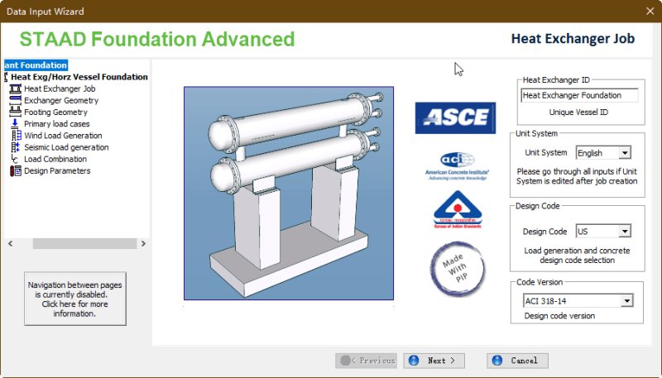Screen dimensions: 662x378
Task: Click the 'STAAD Foundation Advanced' heading
Action: (157, 39)
